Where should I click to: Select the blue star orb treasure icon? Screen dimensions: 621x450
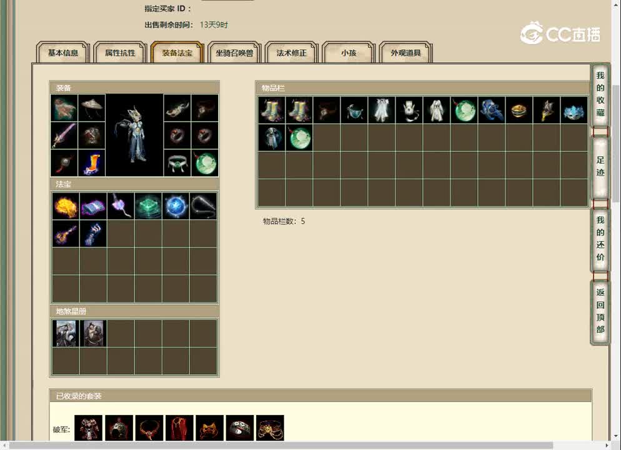176,206
